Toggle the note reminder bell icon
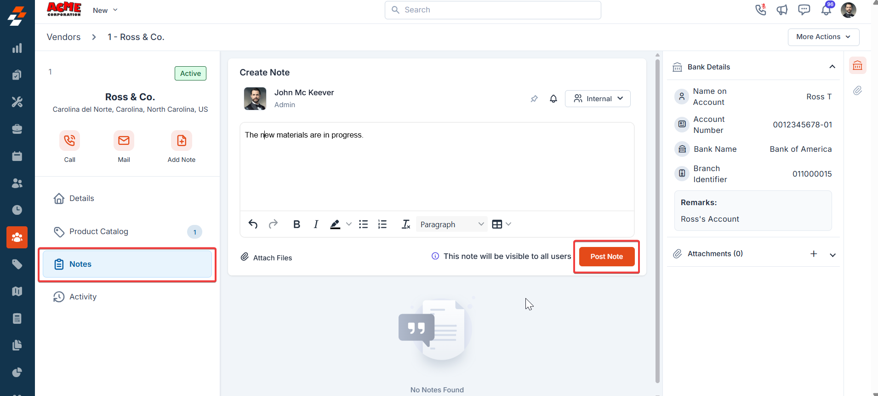The image size is (878, 396). (553, 98)
